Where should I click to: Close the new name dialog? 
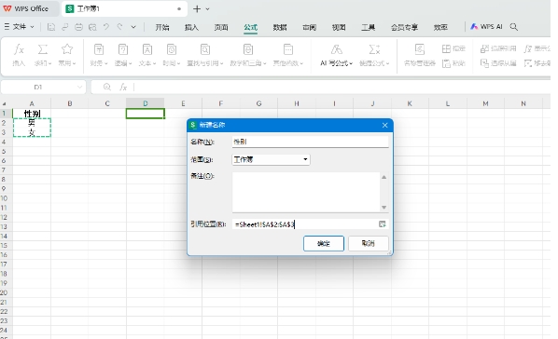pyautogui.click(x=384, y=125)
